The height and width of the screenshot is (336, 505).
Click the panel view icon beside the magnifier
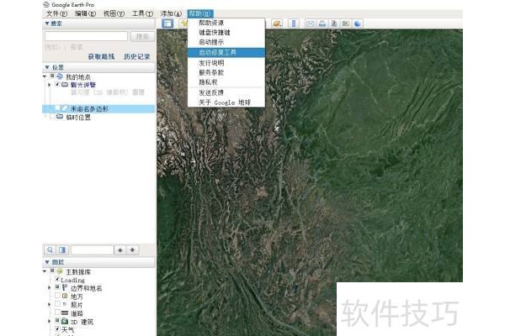click(62, 249)
